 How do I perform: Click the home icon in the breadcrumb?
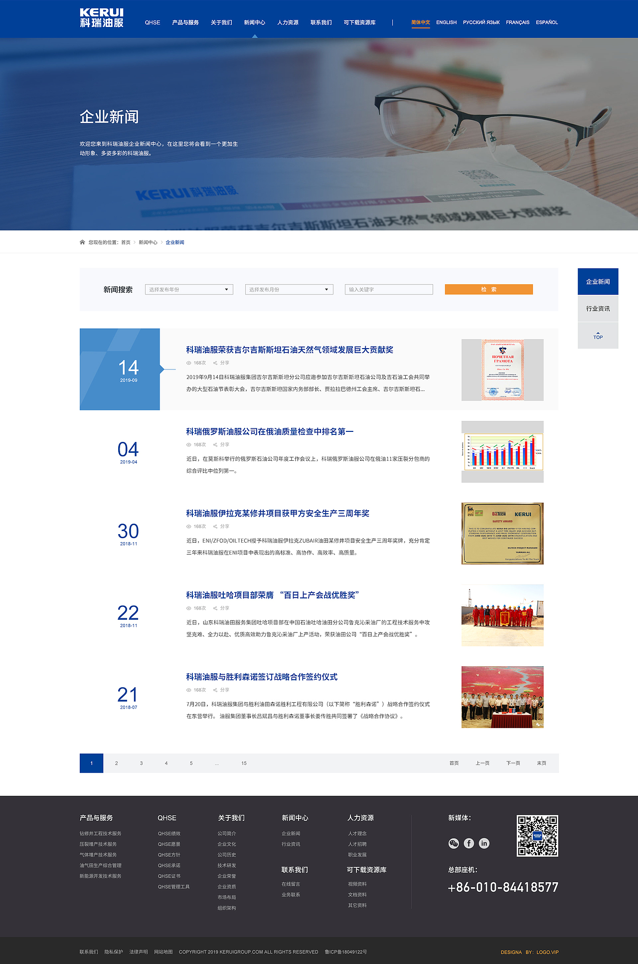[x=82, y=242]
